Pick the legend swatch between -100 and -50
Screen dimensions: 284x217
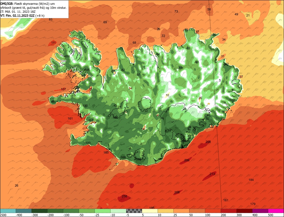[x=71, y=211]
